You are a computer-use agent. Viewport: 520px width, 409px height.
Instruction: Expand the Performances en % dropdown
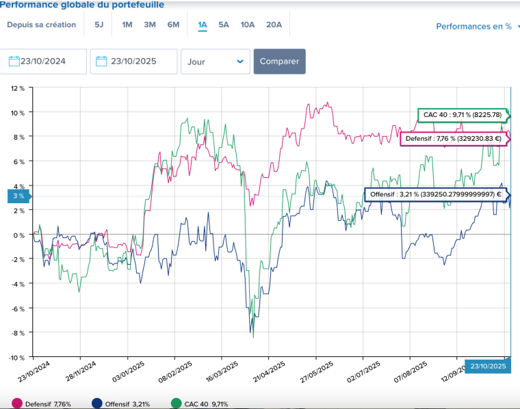coord(478,27)
